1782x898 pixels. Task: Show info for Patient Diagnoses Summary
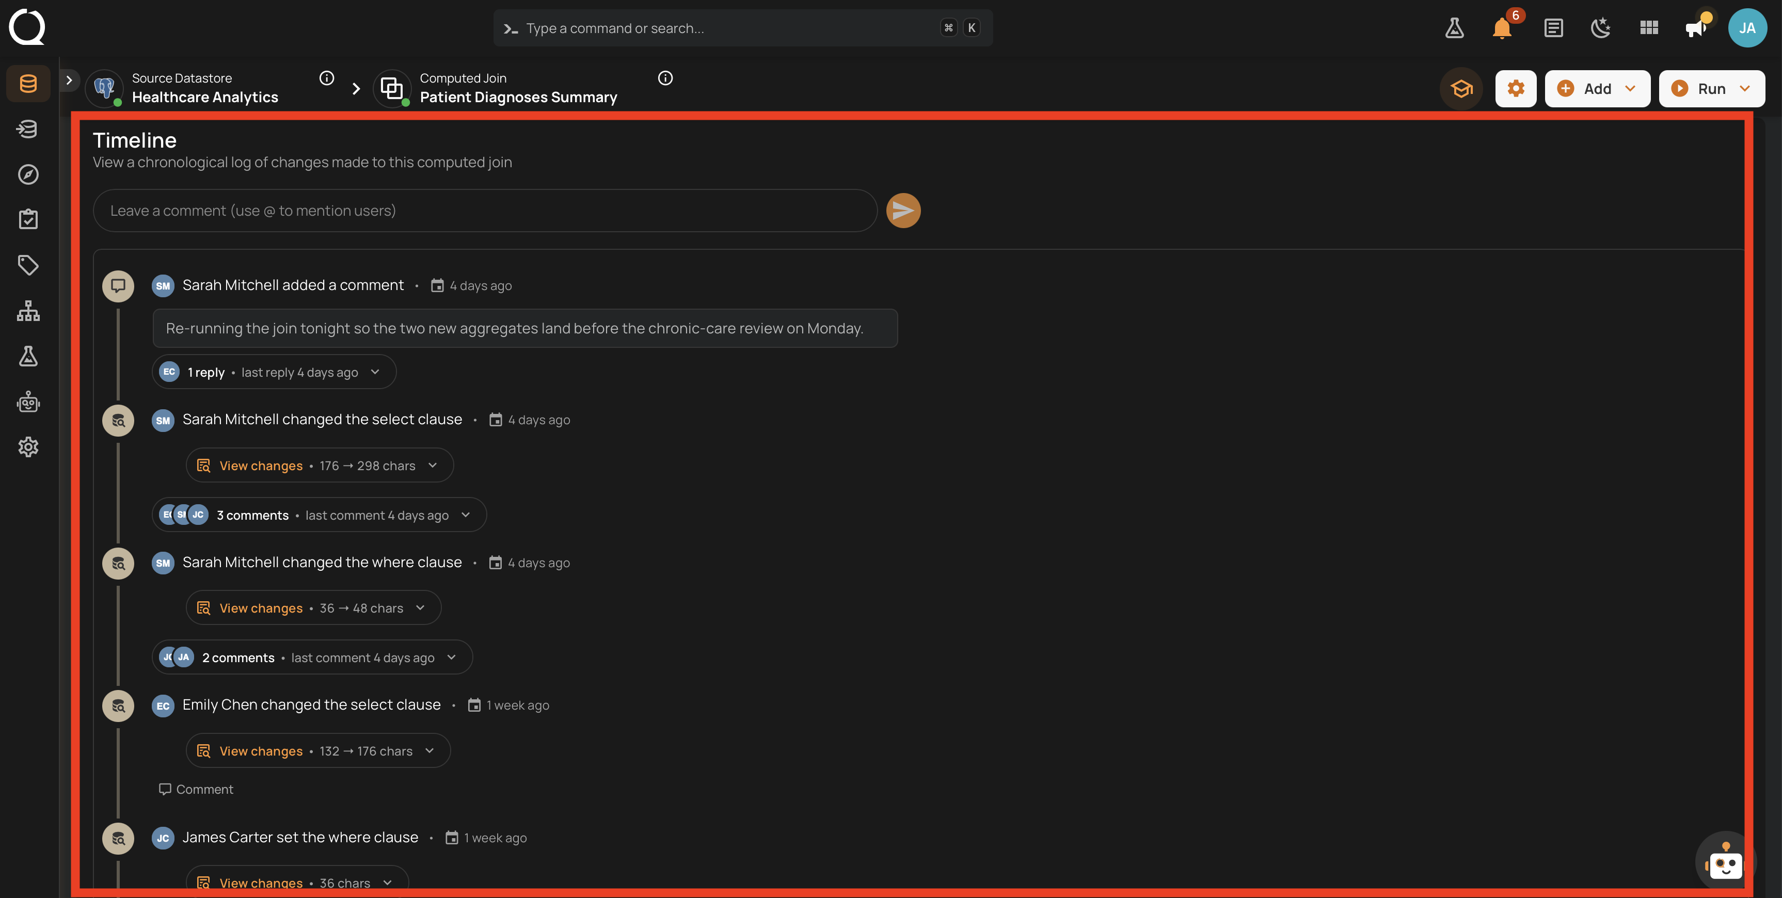(x=665, y=78)
